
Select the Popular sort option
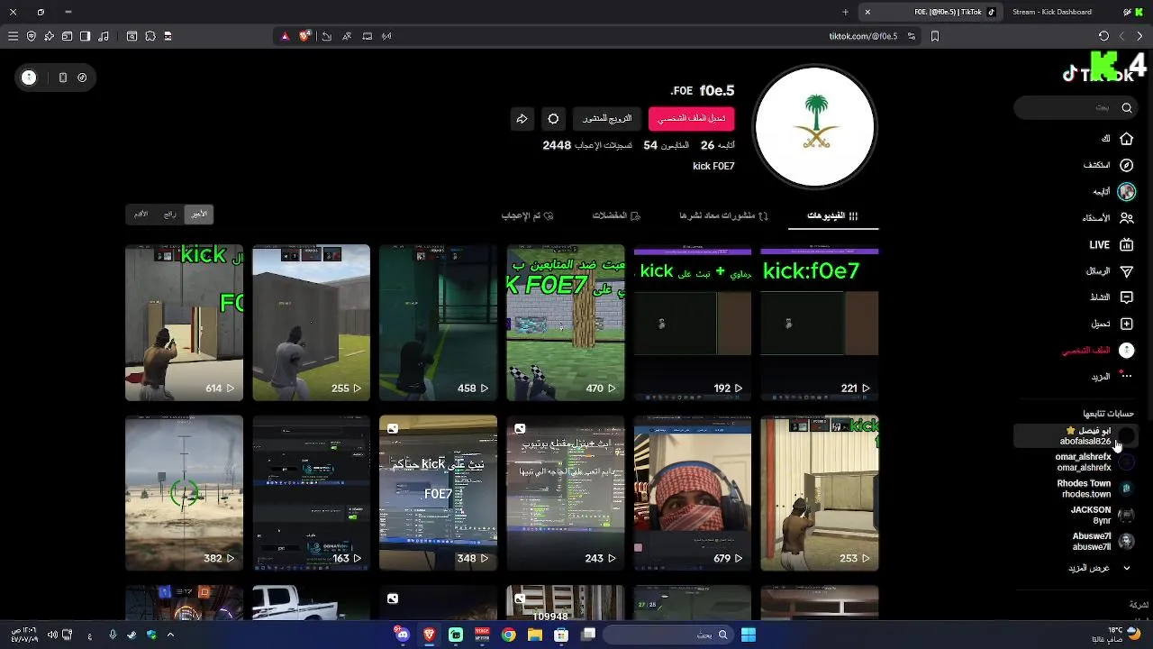coord(169,215)
